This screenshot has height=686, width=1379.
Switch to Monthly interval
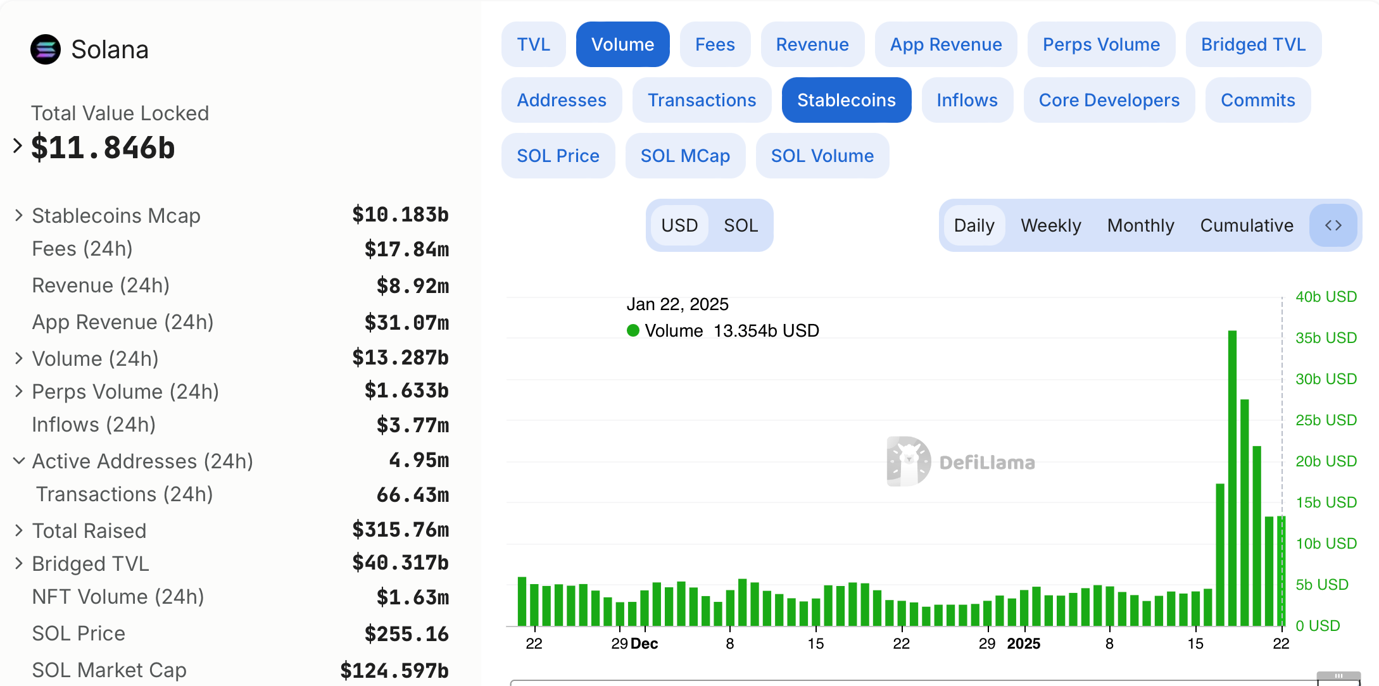[1141, 225]
